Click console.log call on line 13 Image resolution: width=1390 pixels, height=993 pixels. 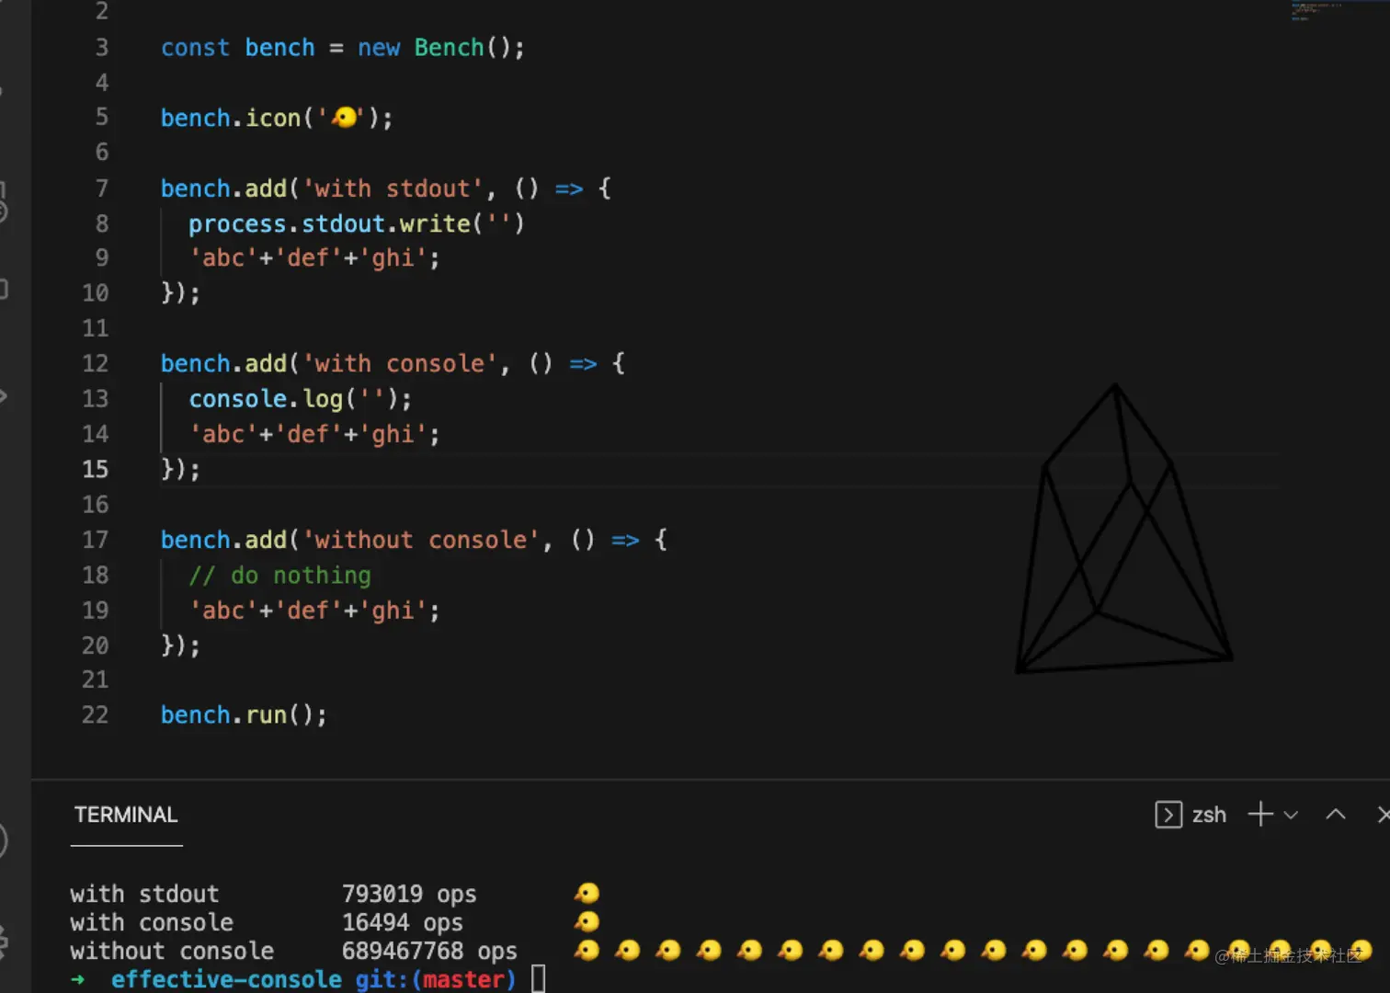[301, 399]
